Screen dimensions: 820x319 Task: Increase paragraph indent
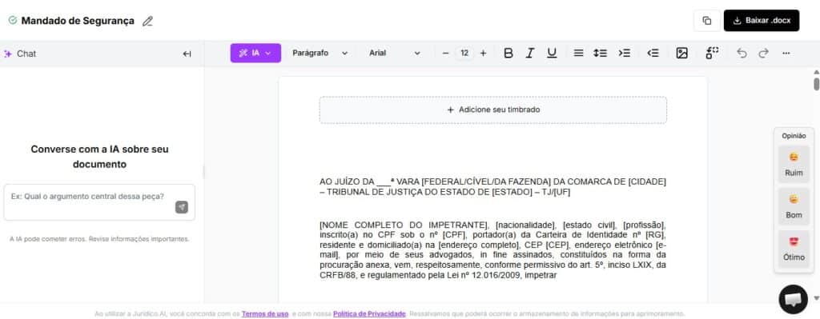pos(625,54)
